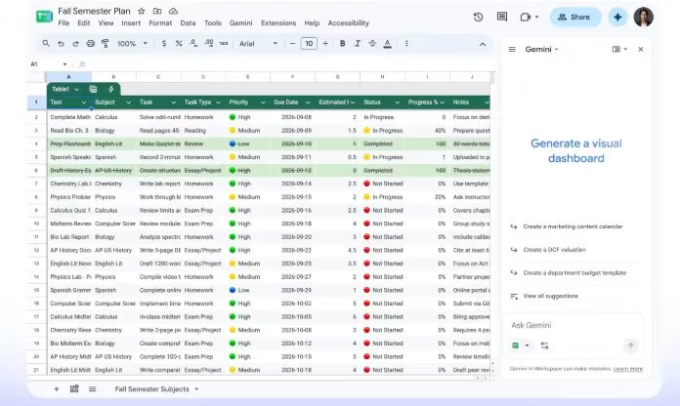Click the Share button
Screen dimensions: 680x406
click(575, 17)
